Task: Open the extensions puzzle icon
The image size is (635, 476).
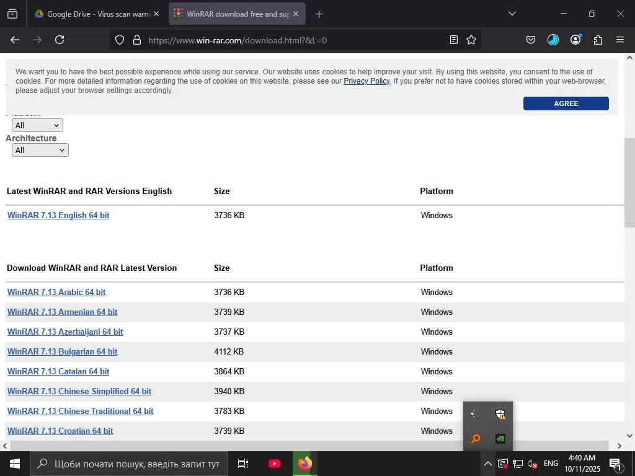Action: point(598,40)
